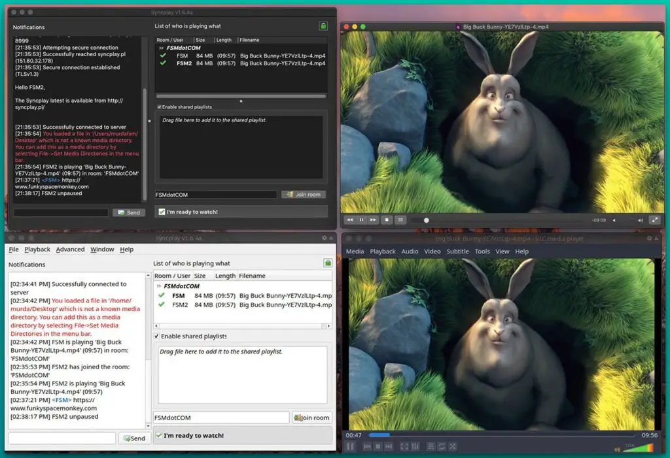Image resolution: width=670 pixels, height=458 pixels.
Task: Toggle loop mode in lower VLC
Action: click(442, 446)
